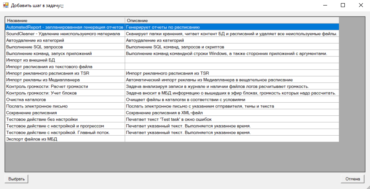Screen dimensions: 370x189
Task: Click description Генерирует отчеты по расписанию
Action: click(232, 27)
